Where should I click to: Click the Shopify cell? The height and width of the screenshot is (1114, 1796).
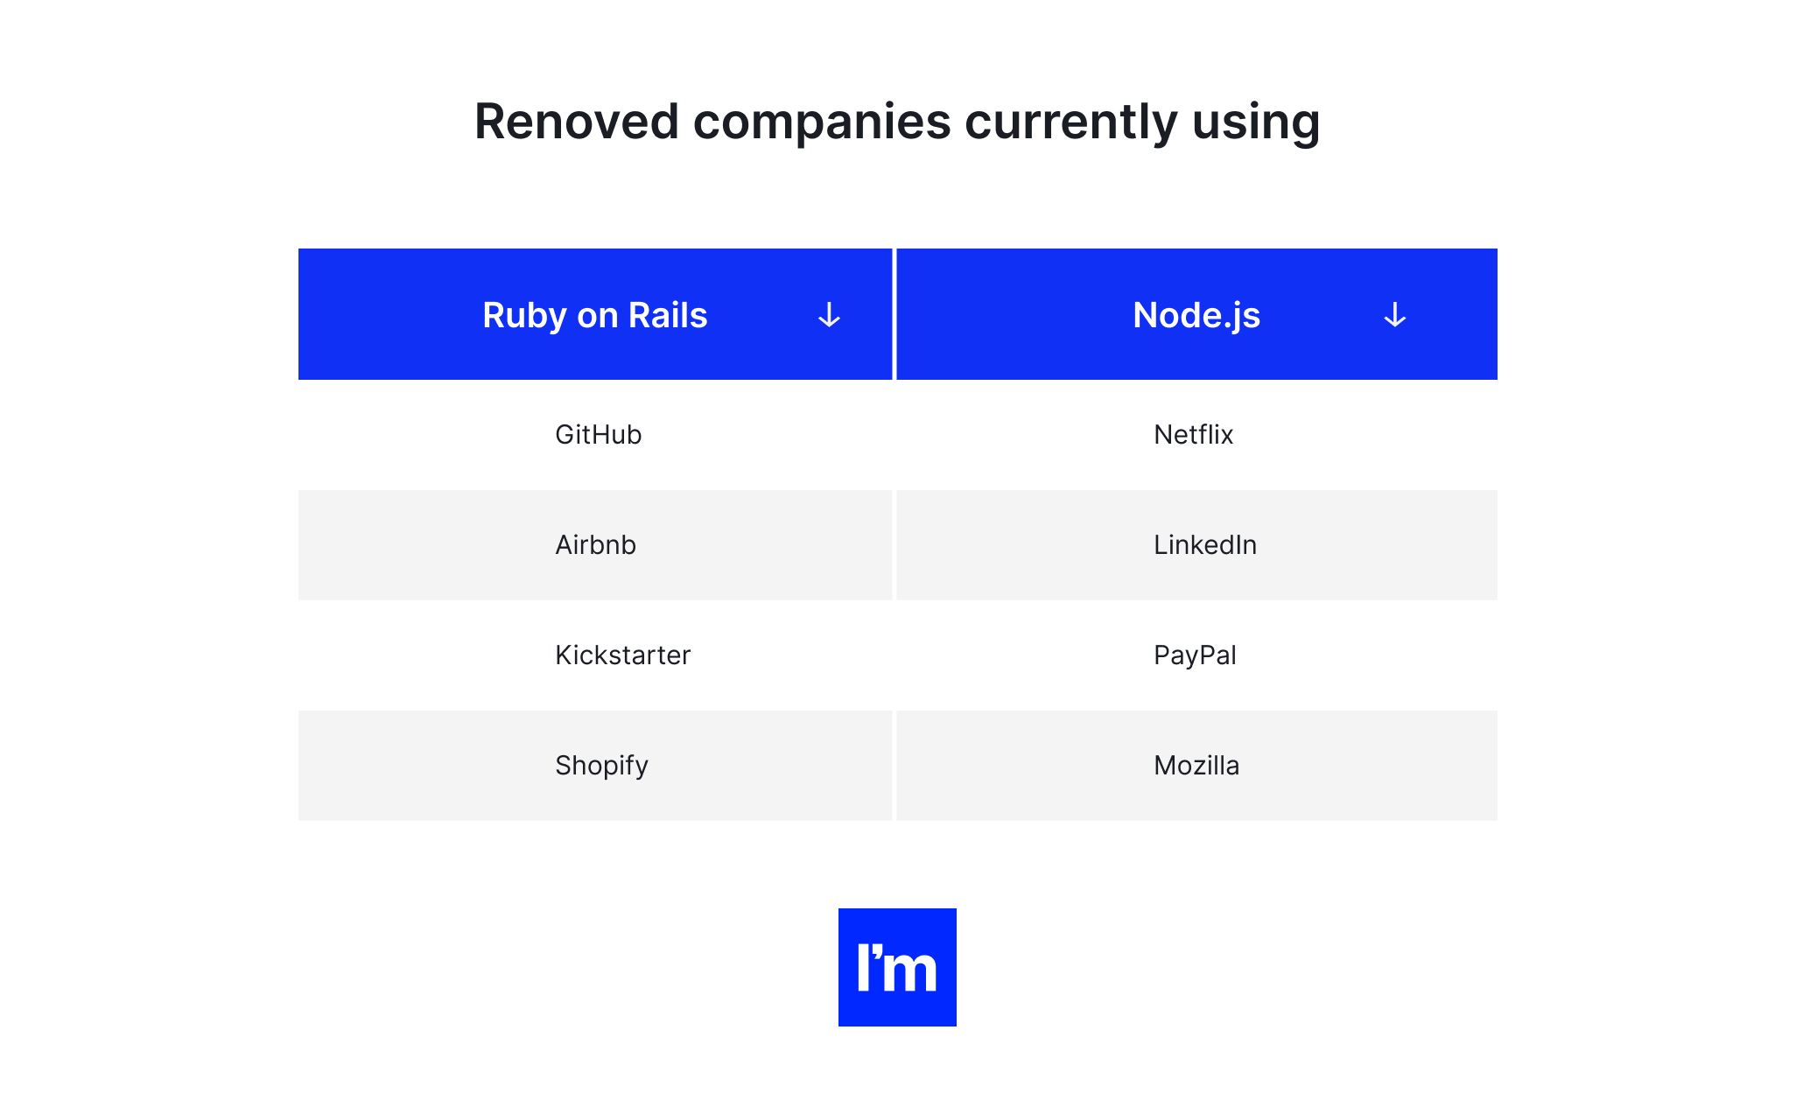coord(595,766)
